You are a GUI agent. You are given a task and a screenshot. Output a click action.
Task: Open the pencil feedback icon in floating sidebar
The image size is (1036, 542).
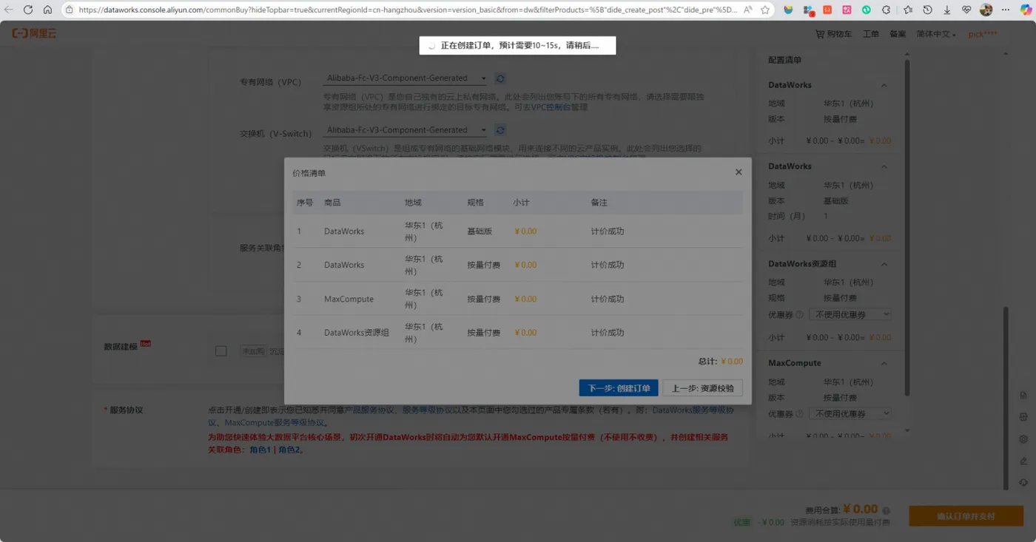pos(1023,461)
